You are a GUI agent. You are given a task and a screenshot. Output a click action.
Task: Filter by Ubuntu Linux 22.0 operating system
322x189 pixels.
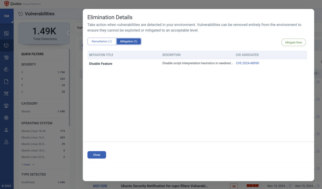point(43,157)
